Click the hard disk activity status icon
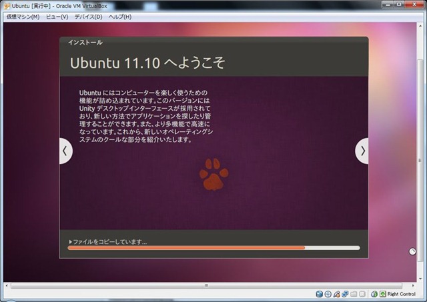This screenshot has height=302, width=427. (320, 294)
